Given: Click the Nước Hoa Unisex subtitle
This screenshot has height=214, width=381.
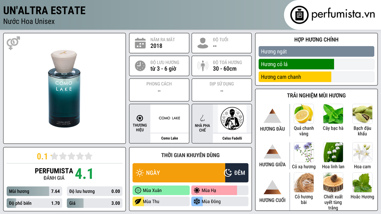Looking at the screenshot, I should 29,21.
